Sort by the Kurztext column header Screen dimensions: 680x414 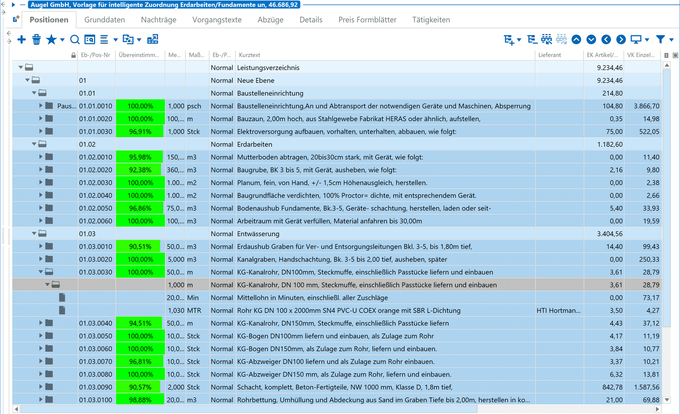coord(249,55)
